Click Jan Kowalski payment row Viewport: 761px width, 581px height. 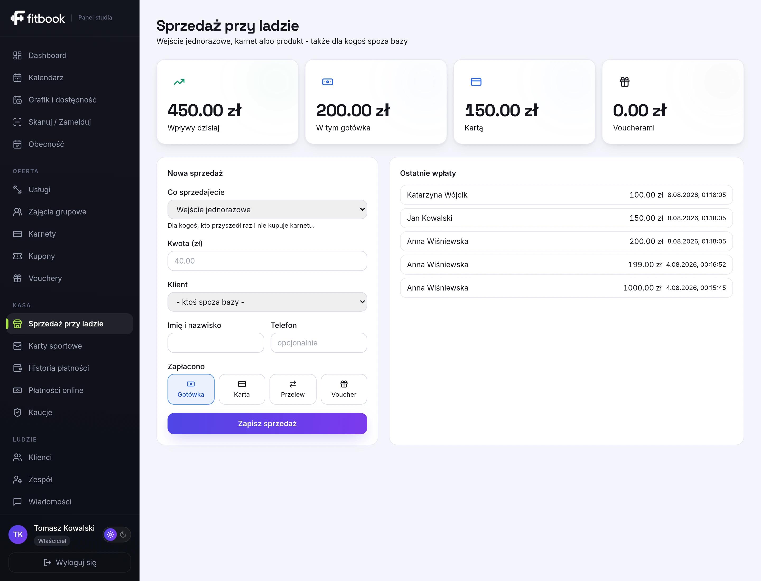click(566, 218)
